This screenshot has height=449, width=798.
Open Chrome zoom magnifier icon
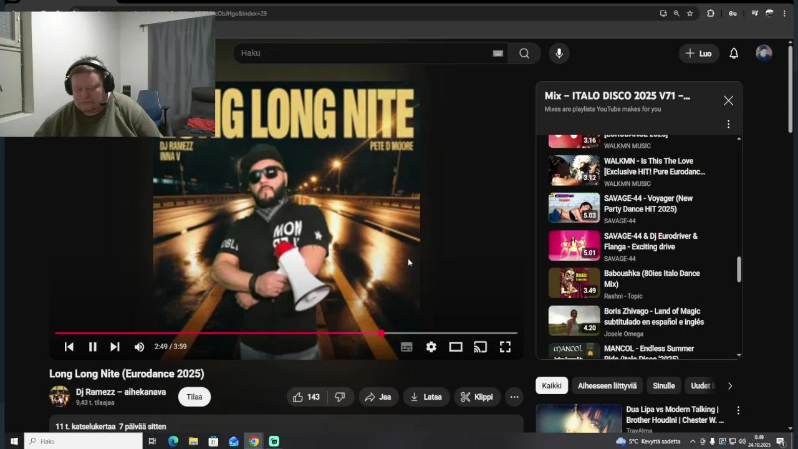(x=676, y=13)
